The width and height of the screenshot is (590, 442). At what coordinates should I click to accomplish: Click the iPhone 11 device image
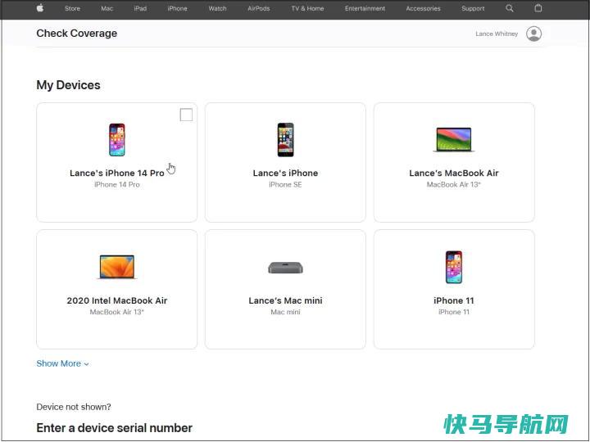click(454, 267)
